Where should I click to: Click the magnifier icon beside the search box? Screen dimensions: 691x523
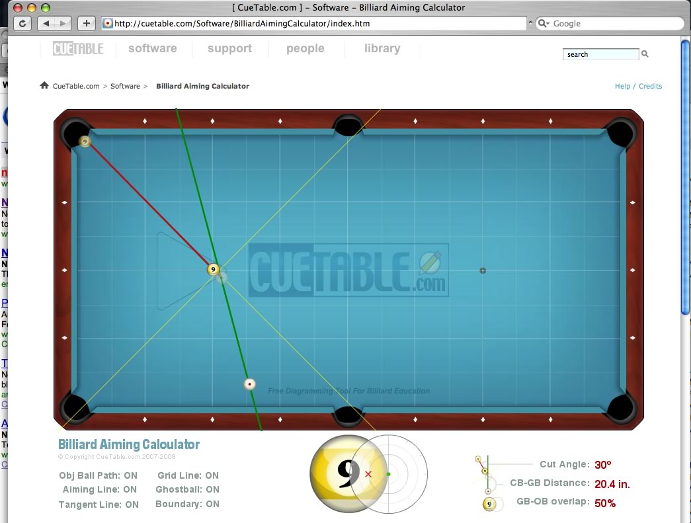click(x=645, y=54)
